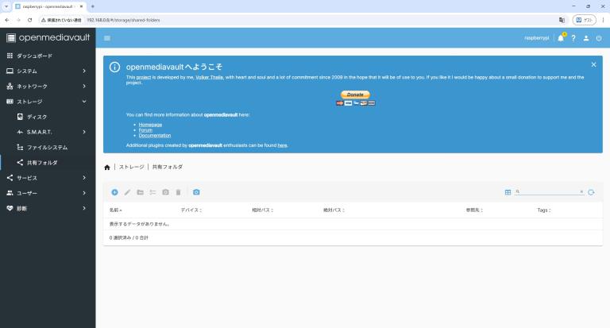Click the browser address bar URL
Viewport: 610px width, 328px height.
(123, 20)
